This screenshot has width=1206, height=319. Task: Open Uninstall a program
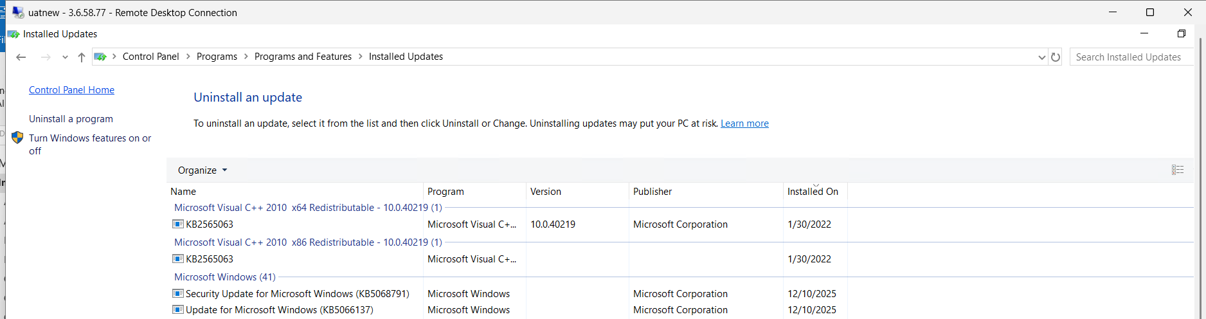(x=71, y=119)
